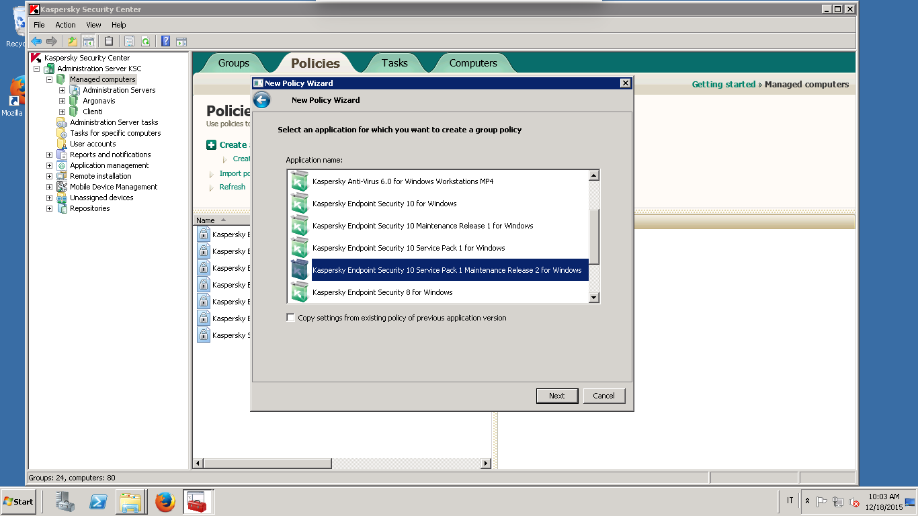Click icon next to Endpoint Security 8 for Windows
Screen dimensions: 918x516
[x=300, y=292]
